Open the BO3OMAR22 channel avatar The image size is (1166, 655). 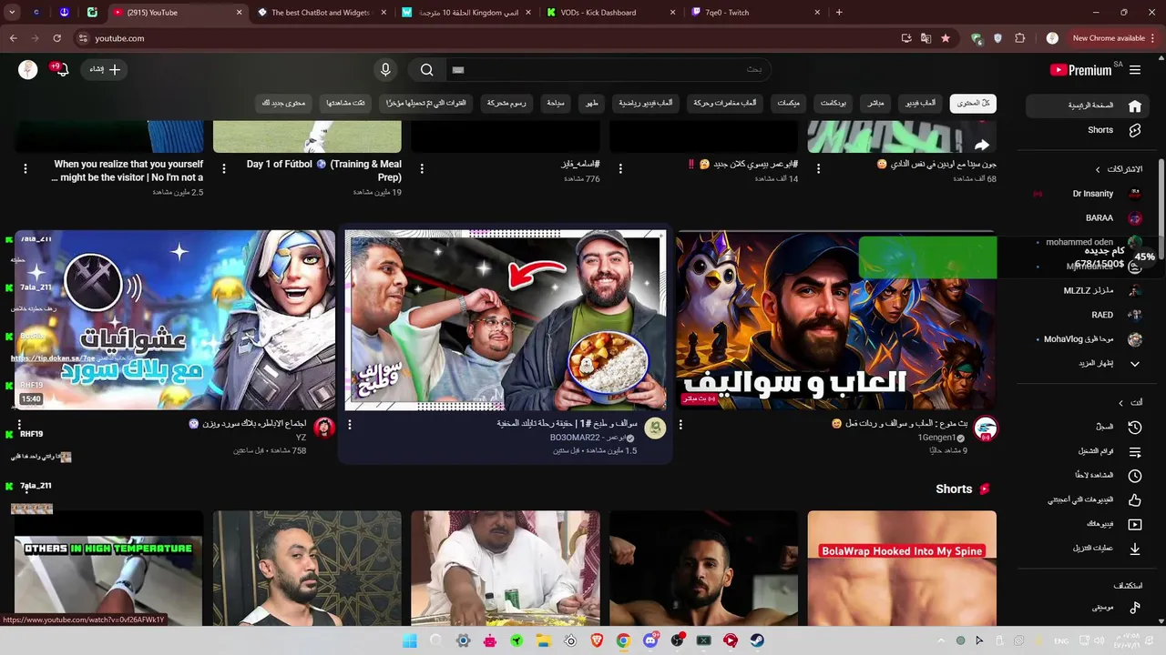(655, 428)
